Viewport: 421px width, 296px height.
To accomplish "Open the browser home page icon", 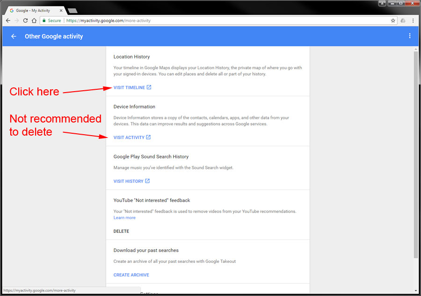I will click(x=34, y=21).
